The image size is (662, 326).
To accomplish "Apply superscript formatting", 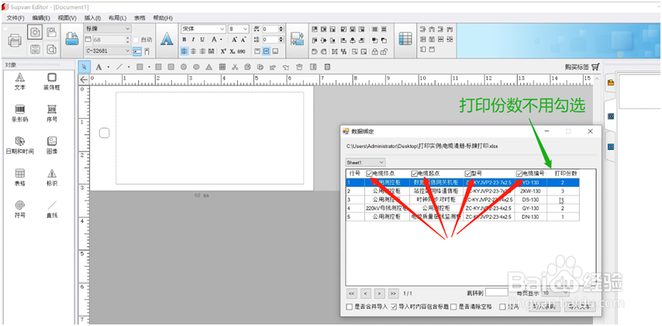I will (223, 51).
